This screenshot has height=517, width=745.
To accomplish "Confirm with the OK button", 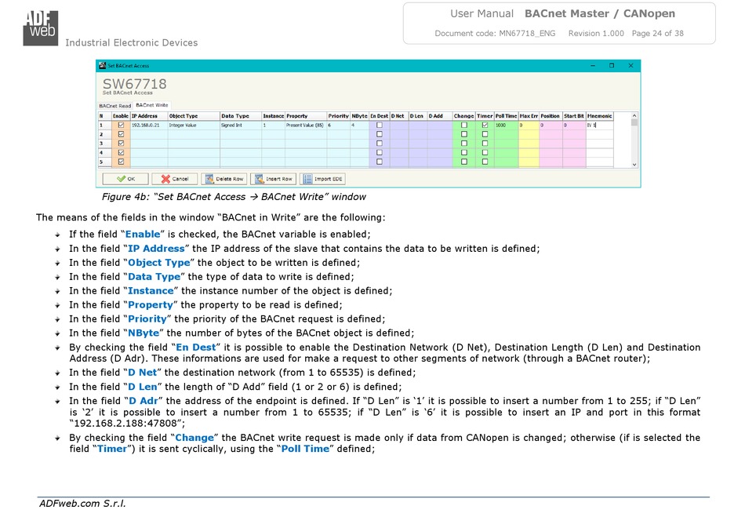I will coord(125,179).
